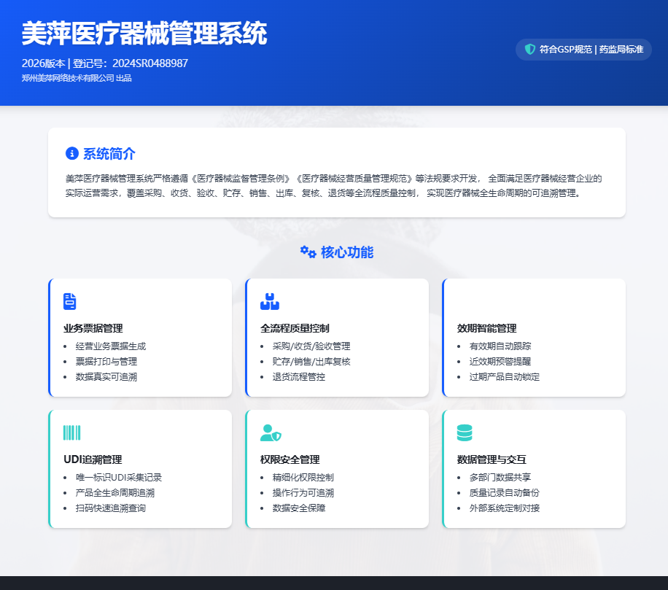668x590 pixels.
Task: Select the 效期智能管理 card heading
Action: pyautogui.click(x=486, y=328)
